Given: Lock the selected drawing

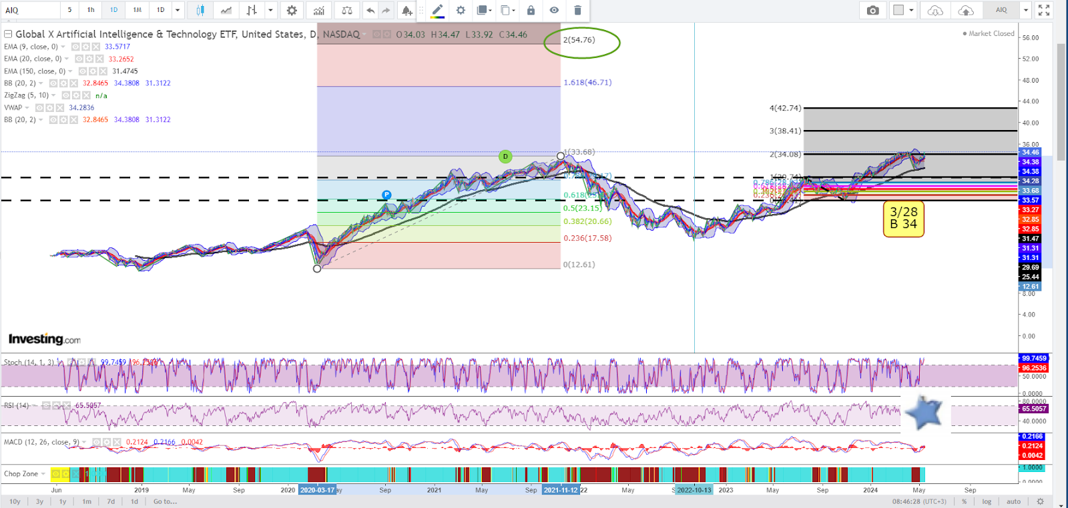Looking at the screenshot, I should (x=531, y=10).
